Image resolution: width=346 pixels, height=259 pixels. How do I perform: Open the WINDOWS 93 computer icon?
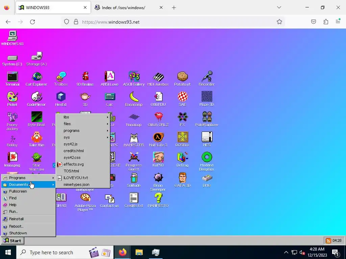[x=13, y=38]
